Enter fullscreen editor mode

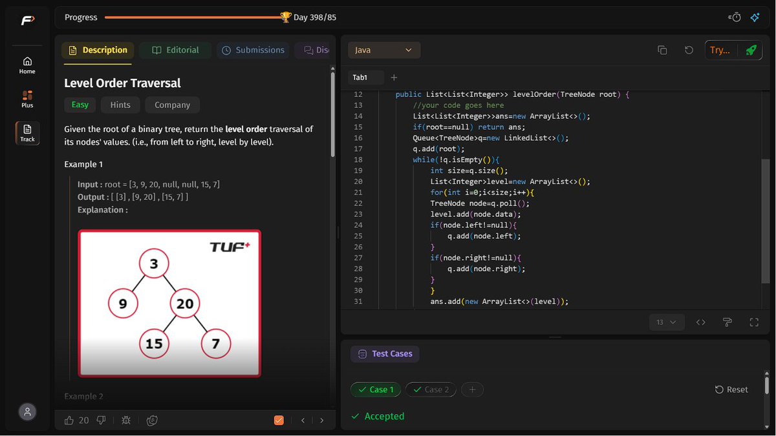pos(753,322)
